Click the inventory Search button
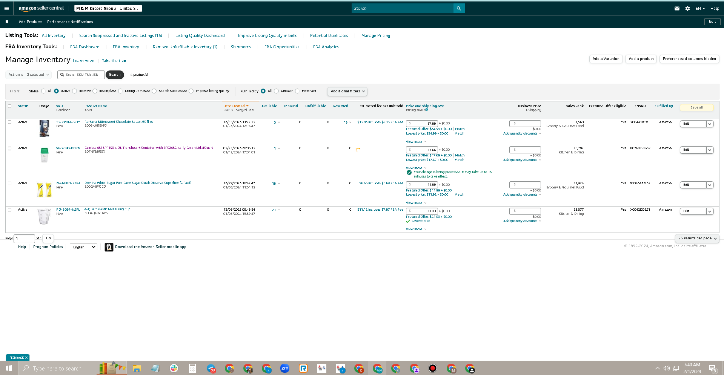724x375 pixels. click(x=115, y=75)
